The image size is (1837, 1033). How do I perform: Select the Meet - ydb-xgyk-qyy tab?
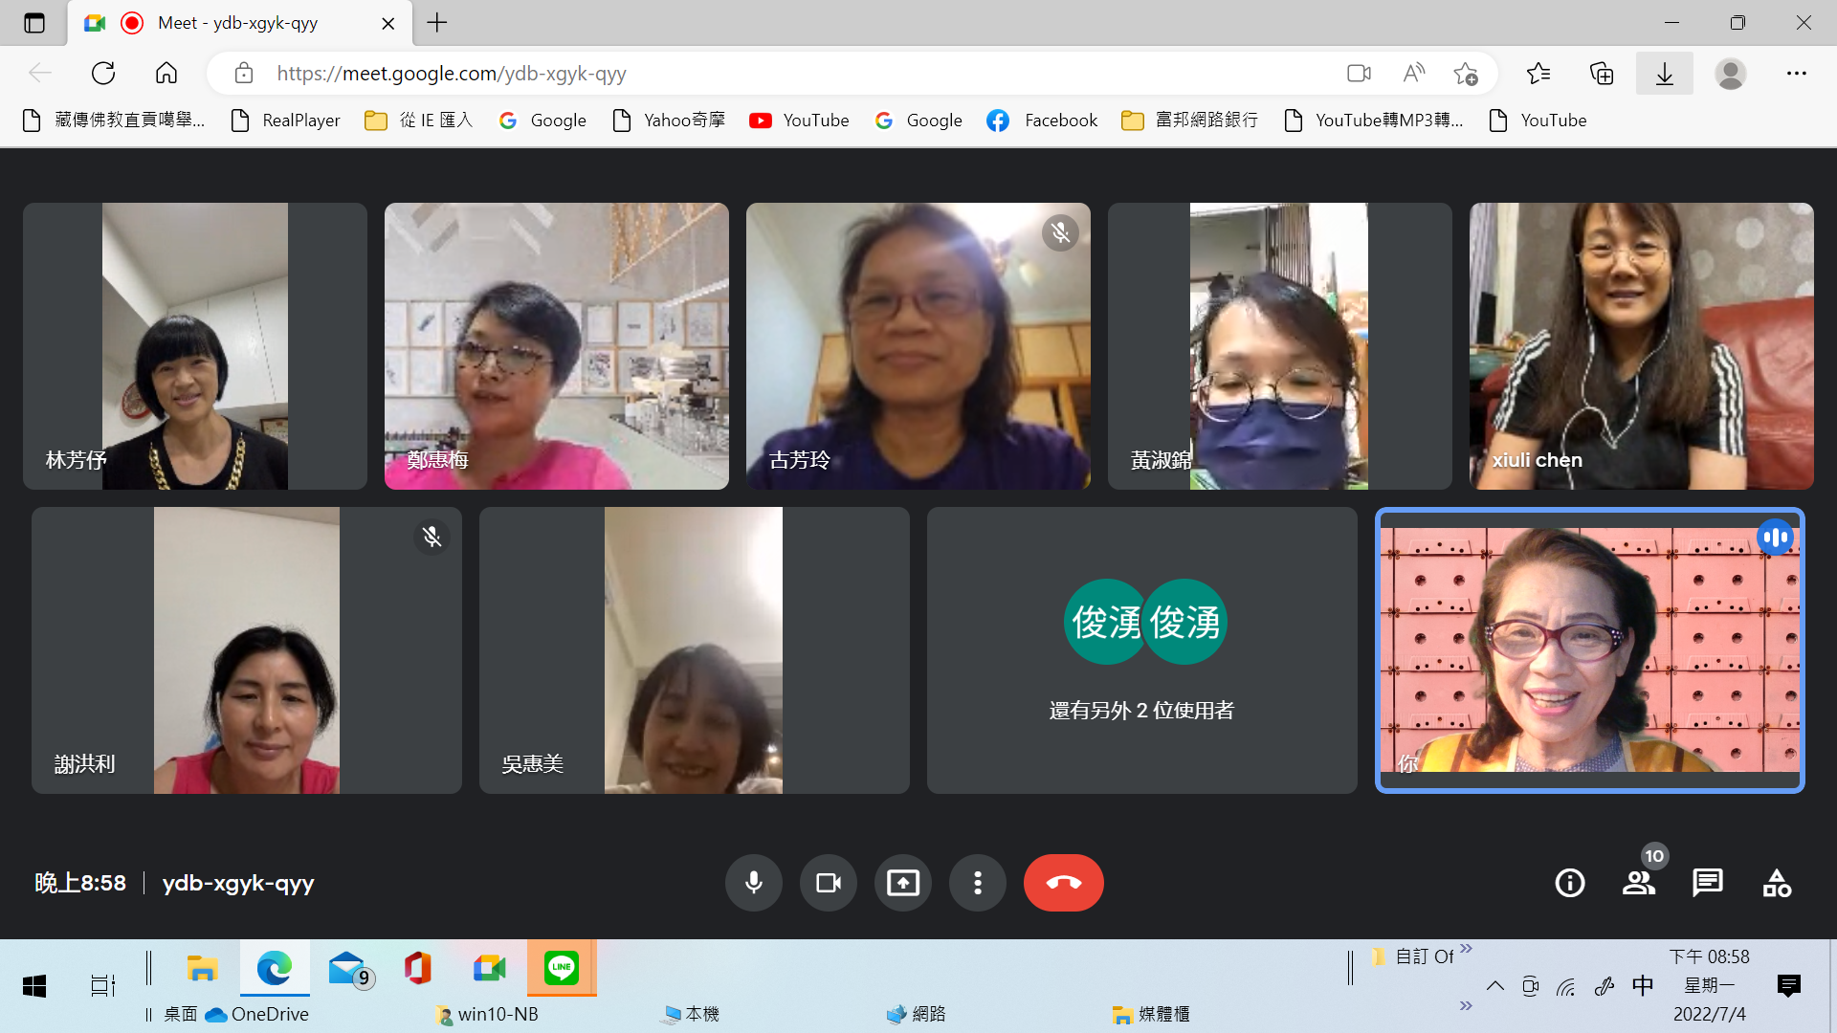point(239,23)
